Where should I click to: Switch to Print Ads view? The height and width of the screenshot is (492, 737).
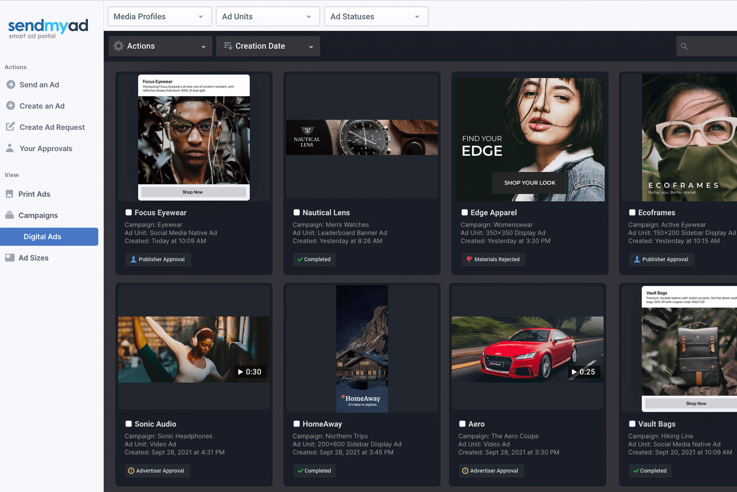[x=34, y=194]
